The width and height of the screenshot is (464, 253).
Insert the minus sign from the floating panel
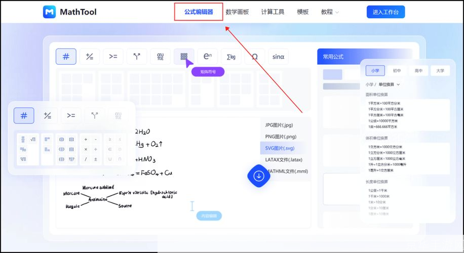(x=96, y=140)
